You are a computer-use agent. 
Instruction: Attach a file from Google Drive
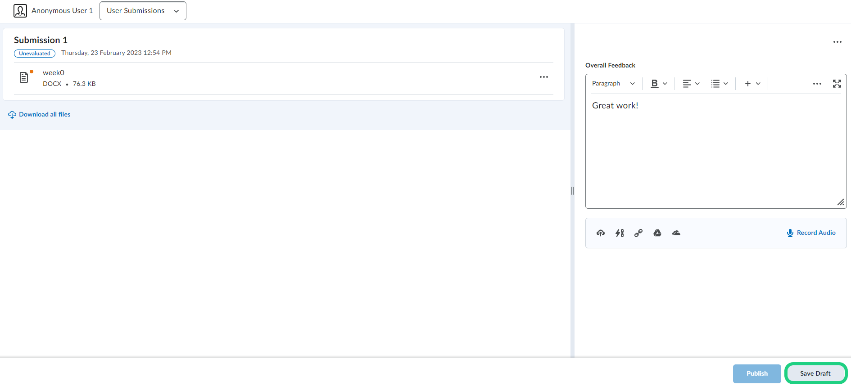pos(657,233)
